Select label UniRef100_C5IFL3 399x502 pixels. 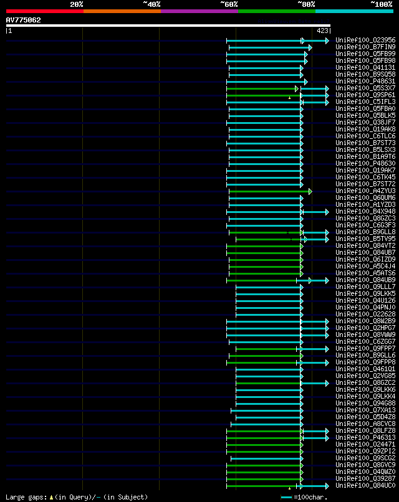pos(366,102)
